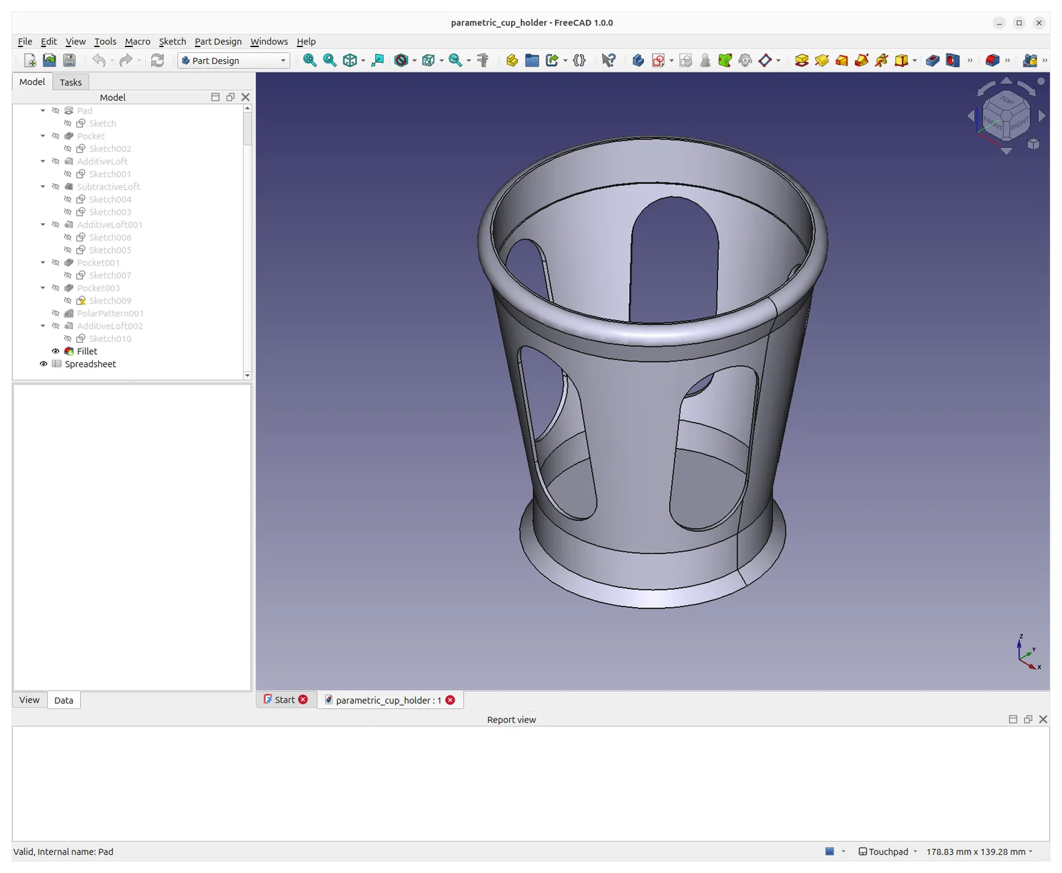Switch to the View property tab
Screen dimensions: 1062x873
29,700
